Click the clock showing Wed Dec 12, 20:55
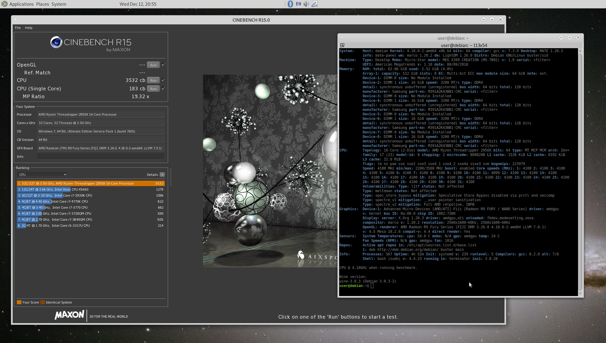This screenshot has height=343, width=606. pos(138,4)
